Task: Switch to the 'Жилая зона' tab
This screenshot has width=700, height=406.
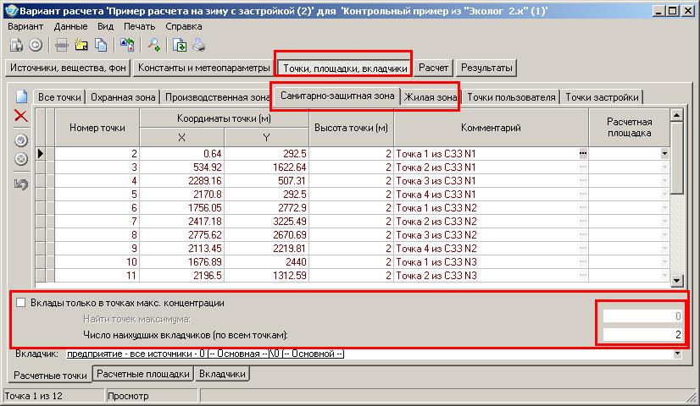Action: pyautogui.click(x=431, y=97)
